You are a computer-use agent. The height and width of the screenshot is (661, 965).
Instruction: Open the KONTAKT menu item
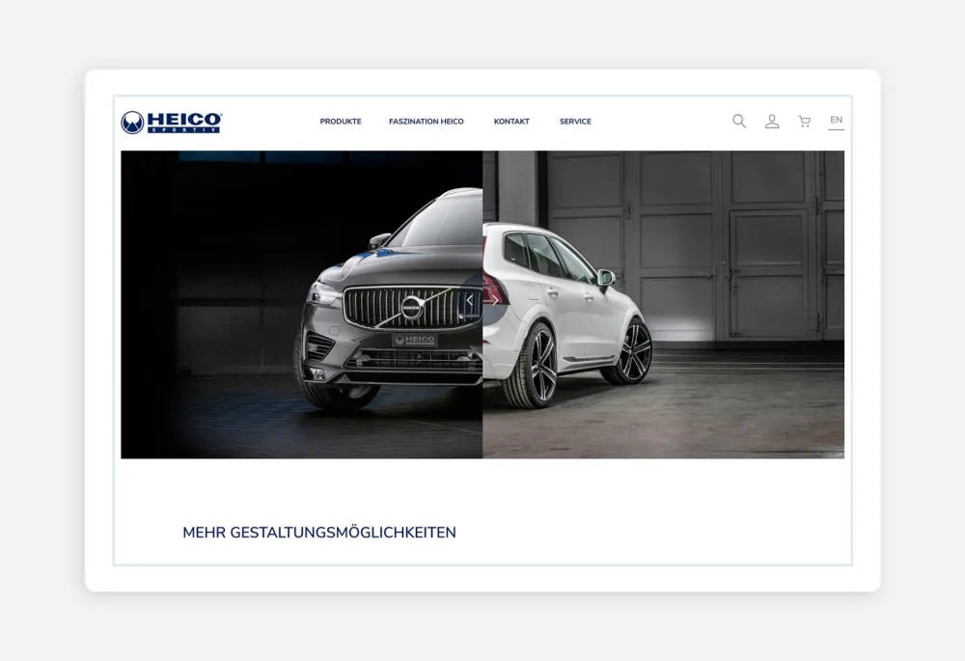click(x=511, y=122)
